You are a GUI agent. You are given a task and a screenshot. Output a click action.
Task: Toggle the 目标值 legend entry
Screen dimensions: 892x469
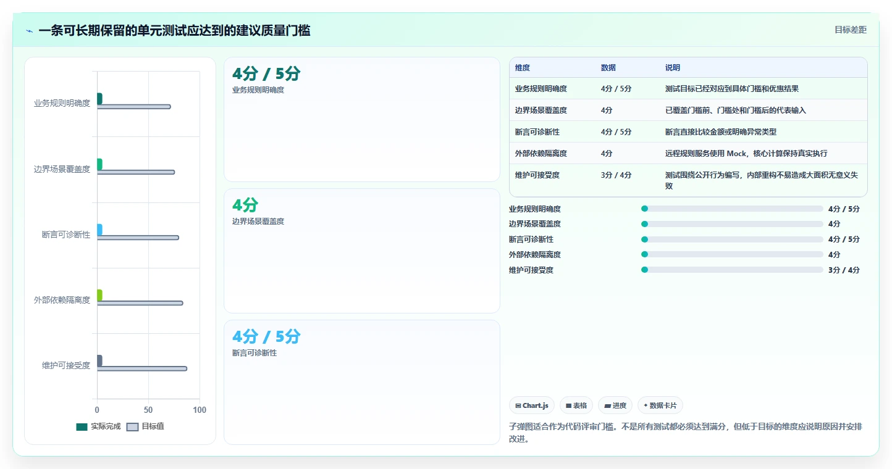(145, 426)
